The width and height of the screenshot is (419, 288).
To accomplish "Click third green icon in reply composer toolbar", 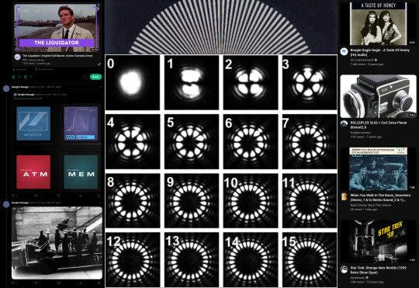I will (x=26, y=77).
